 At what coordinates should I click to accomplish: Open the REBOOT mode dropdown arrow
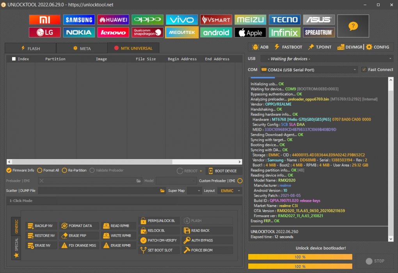(x=201, y=171)
